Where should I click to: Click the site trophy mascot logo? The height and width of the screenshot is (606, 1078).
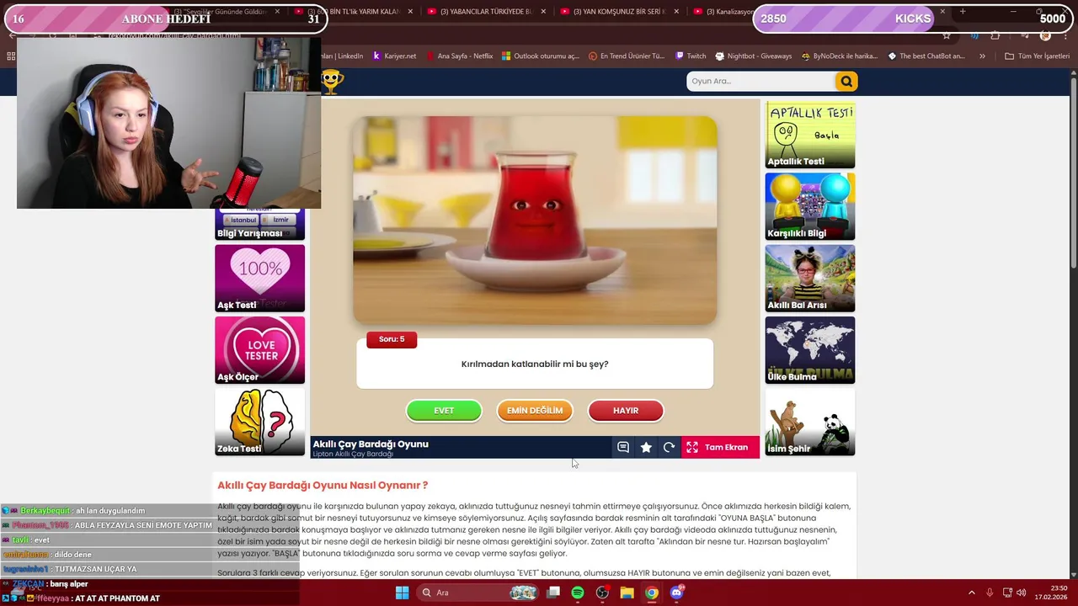[333, 81]
